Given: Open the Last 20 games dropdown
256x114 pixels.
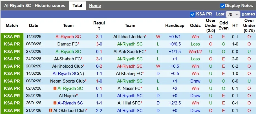Looking at the screenshot, I should [x=233, y=14].
